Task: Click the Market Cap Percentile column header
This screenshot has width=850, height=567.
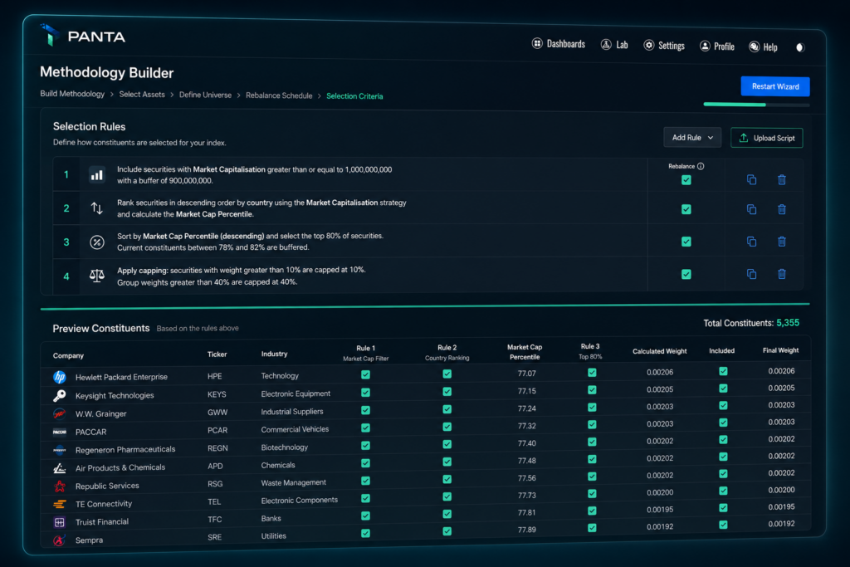Action: point(525,352)
